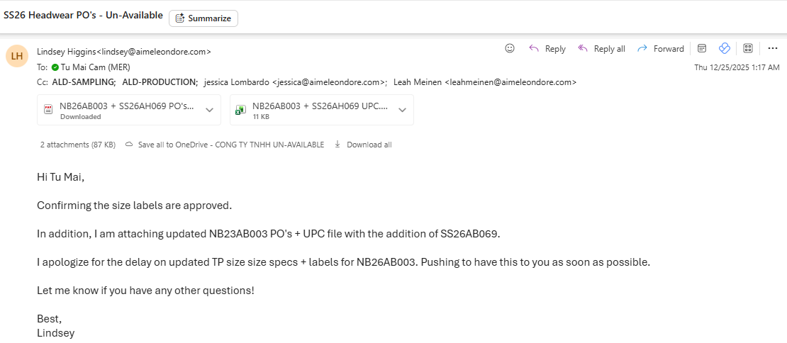Image resolution: width=787 pixels, height=343 pixels.
Task: Click the emoji reaction smiley icon
Action: pyautogui.click(x=509, y=48)
